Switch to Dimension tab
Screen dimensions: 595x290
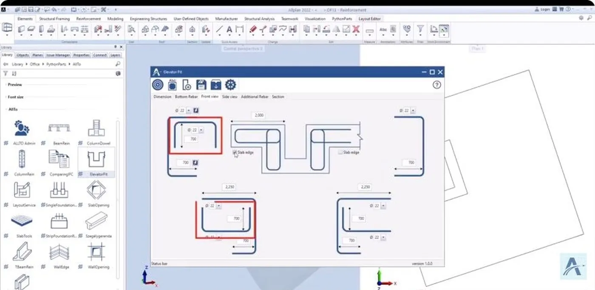(162, 97)
